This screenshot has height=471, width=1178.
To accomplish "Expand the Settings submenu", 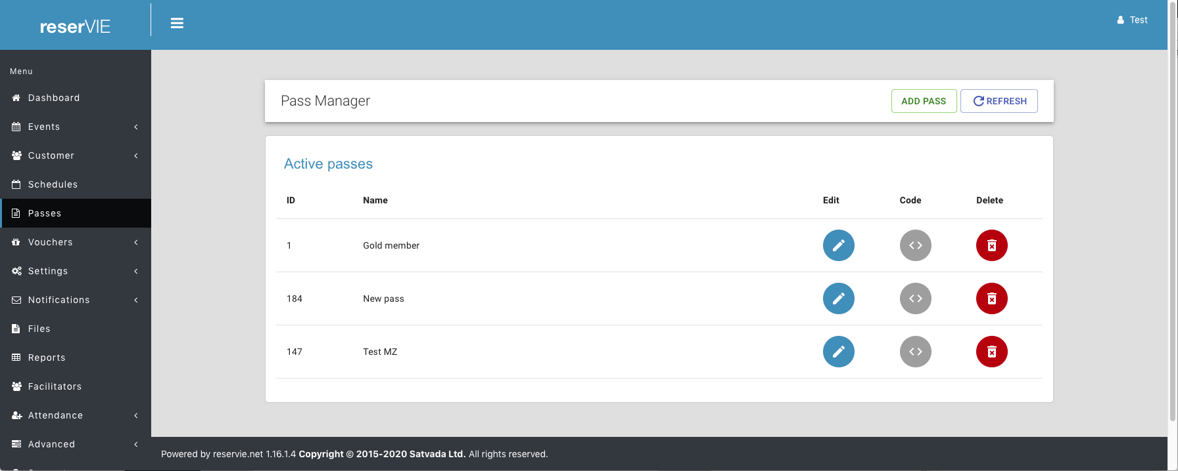I will (76, 271).
